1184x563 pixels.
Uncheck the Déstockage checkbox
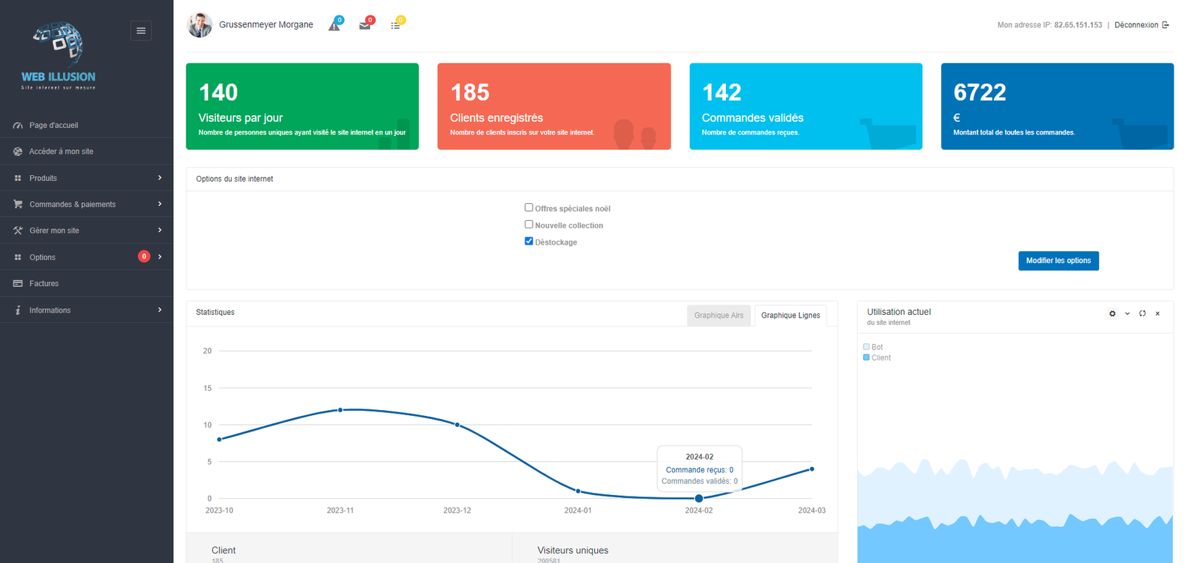[x=529, y=241]
